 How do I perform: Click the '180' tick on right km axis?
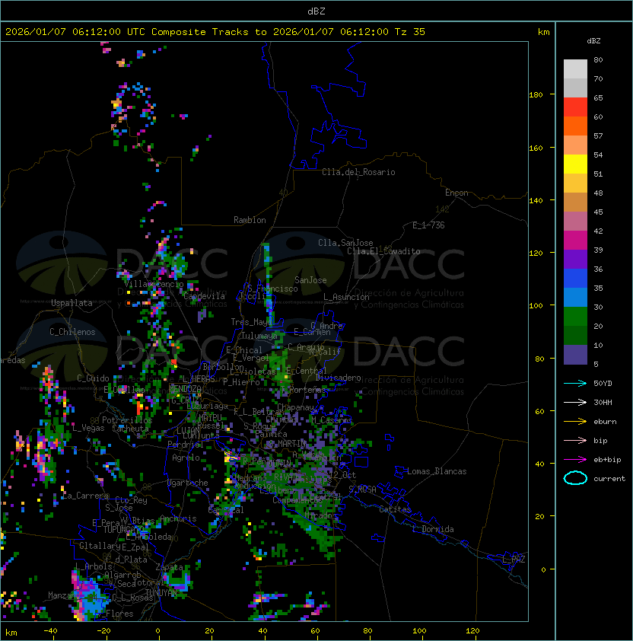536,94
